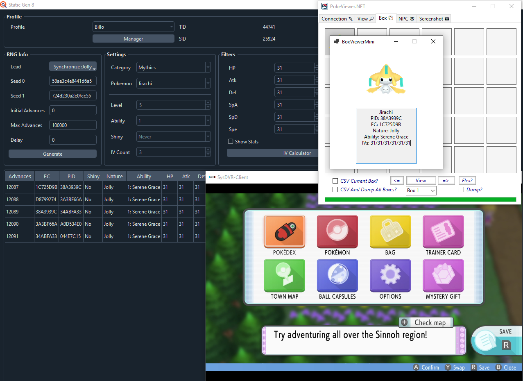Click the HP filter field
523x381 pixels.
[296, 68]
